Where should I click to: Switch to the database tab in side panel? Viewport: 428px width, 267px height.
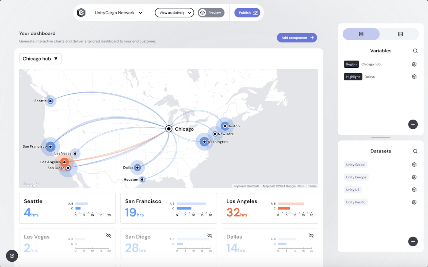click(361, 34)
